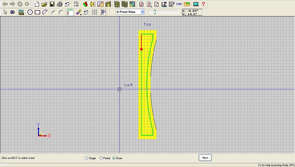Select the rectangle drawing tool
The image size is (295, 167).
click(x=37, y=12)
